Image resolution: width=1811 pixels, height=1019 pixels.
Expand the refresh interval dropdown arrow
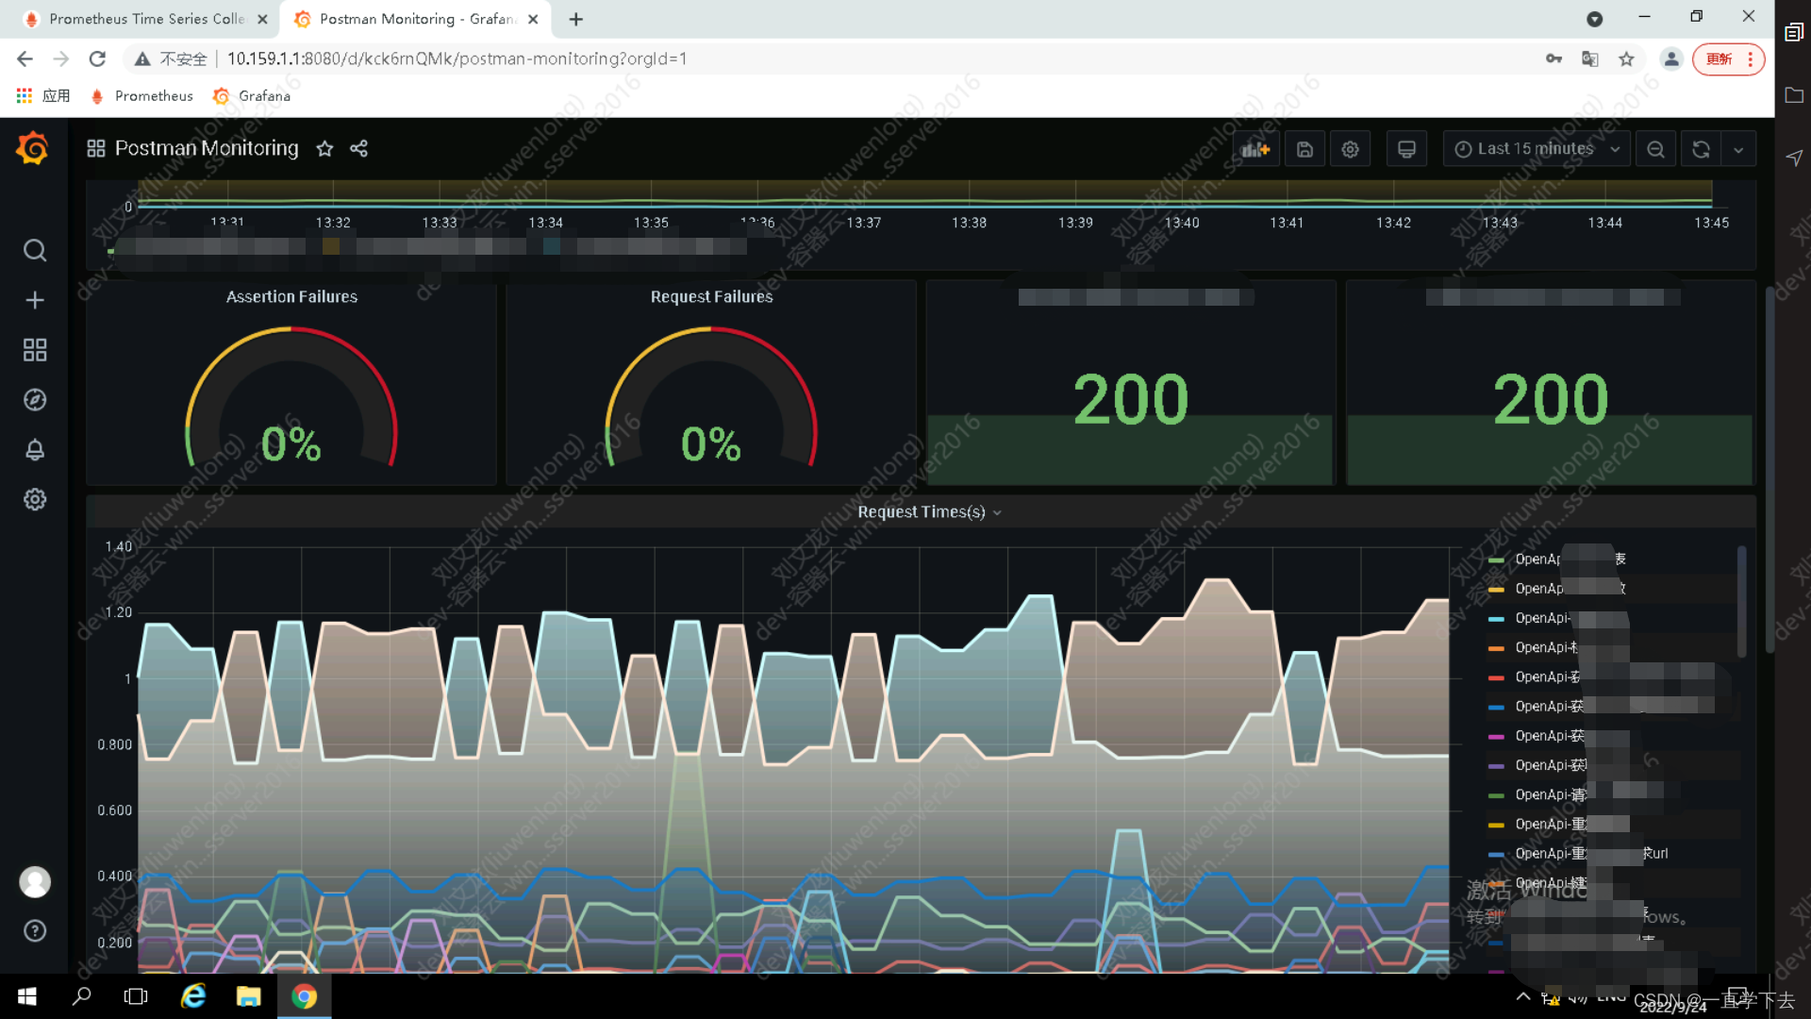coord(1738,149)
